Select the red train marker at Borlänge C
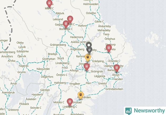 point(66,24)
